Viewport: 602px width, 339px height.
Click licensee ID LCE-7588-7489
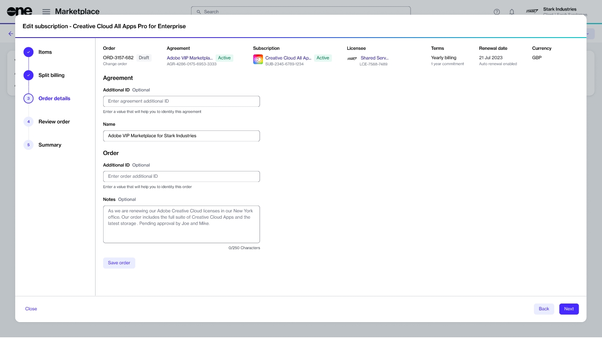[374, 64]
